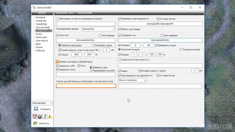Toggle 'Вставать вместе, пауза' checkbox

coord(140,71)
